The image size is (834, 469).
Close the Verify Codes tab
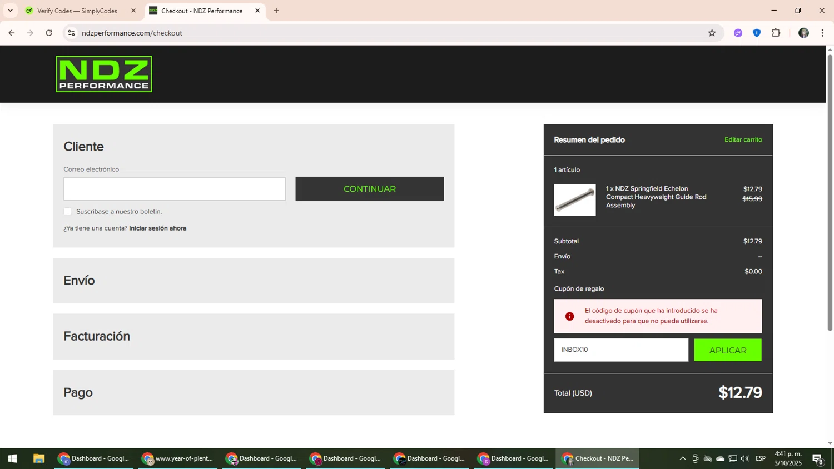pyautogui.click(x=133, y=11)
